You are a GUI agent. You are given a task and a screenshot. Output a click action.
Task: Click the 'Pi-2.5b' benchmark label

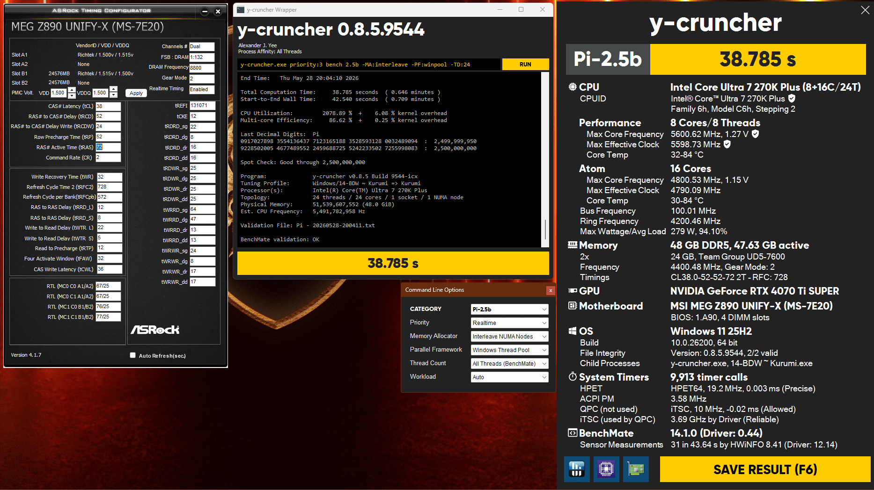[608, 59]
